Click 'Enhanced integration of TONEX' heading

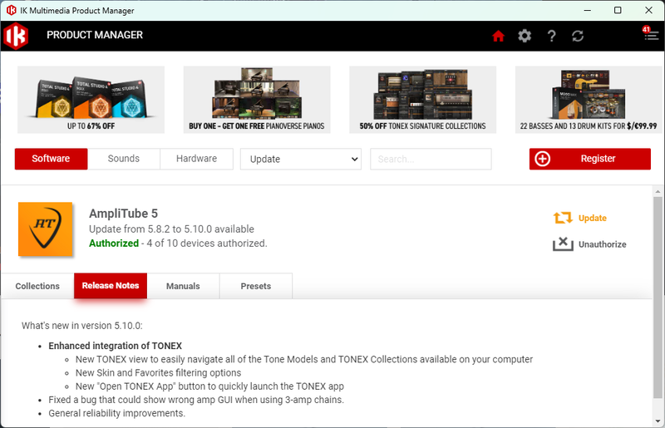[x=115, y=346]
